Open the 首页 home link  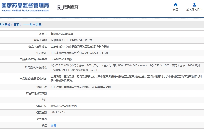tap(176, 10)
